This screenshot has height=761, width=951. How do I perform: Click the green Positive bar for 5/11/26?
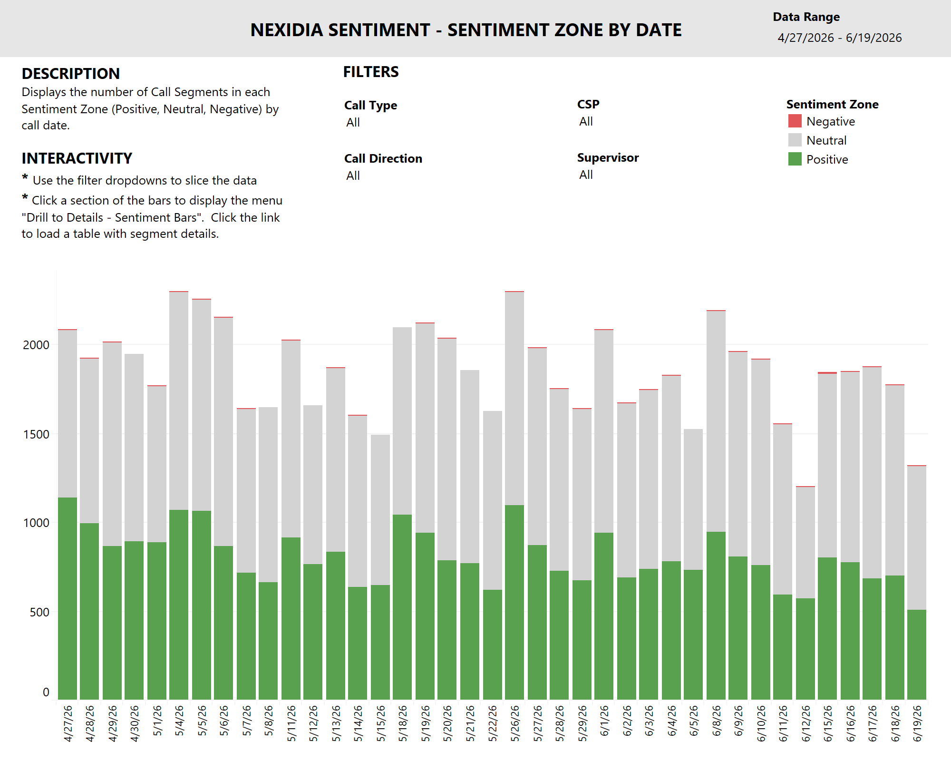[x=291, y=618]
